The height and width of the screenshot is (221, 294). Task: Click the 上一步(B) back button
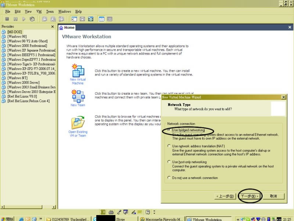(225, 196)
